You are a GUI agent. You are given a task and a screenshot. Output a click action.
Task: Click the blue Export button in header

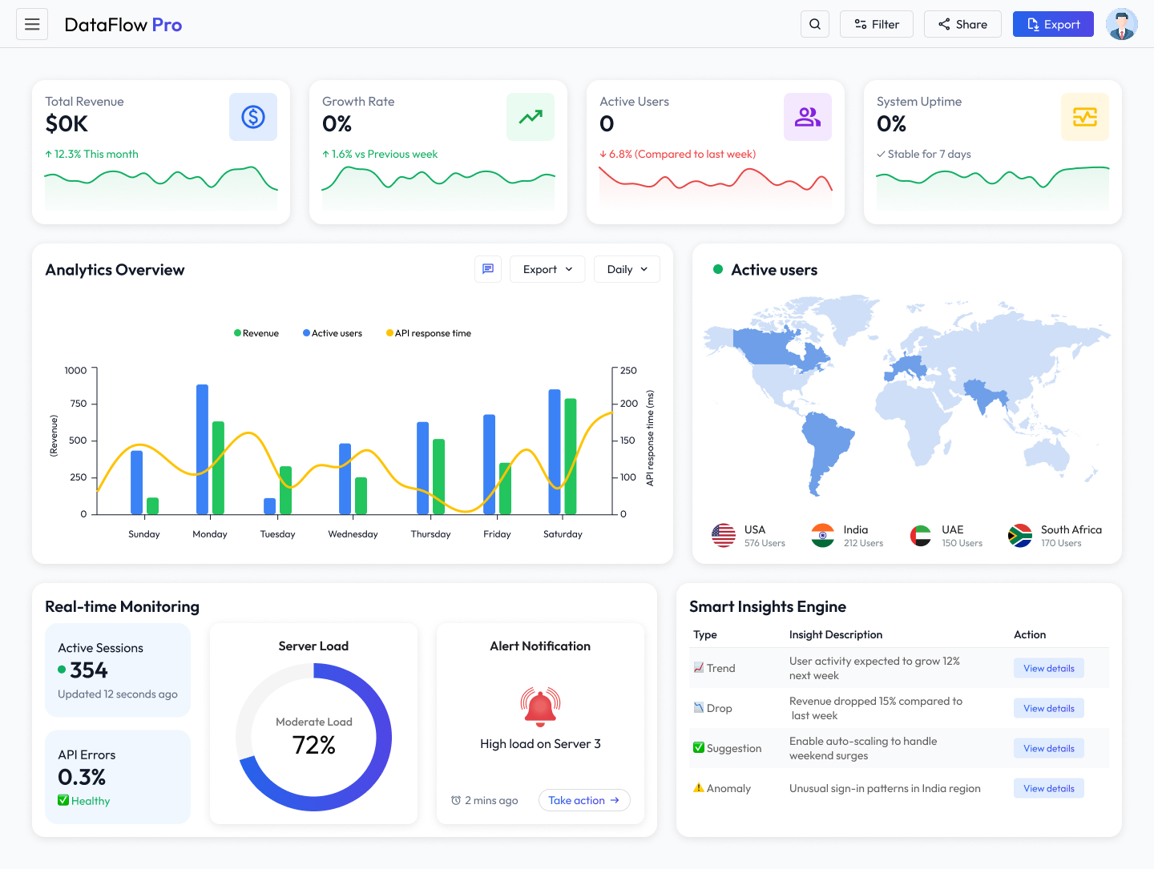(1053, 24)
